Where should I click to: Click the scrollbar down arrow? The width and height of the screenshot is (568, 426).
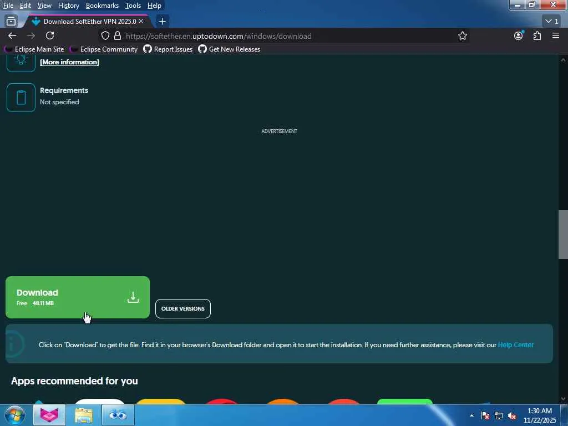pos(563,399)
